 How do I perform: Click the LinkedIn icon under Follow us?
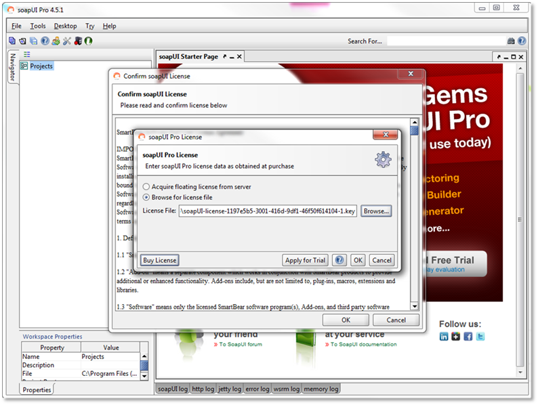(444, 337)
